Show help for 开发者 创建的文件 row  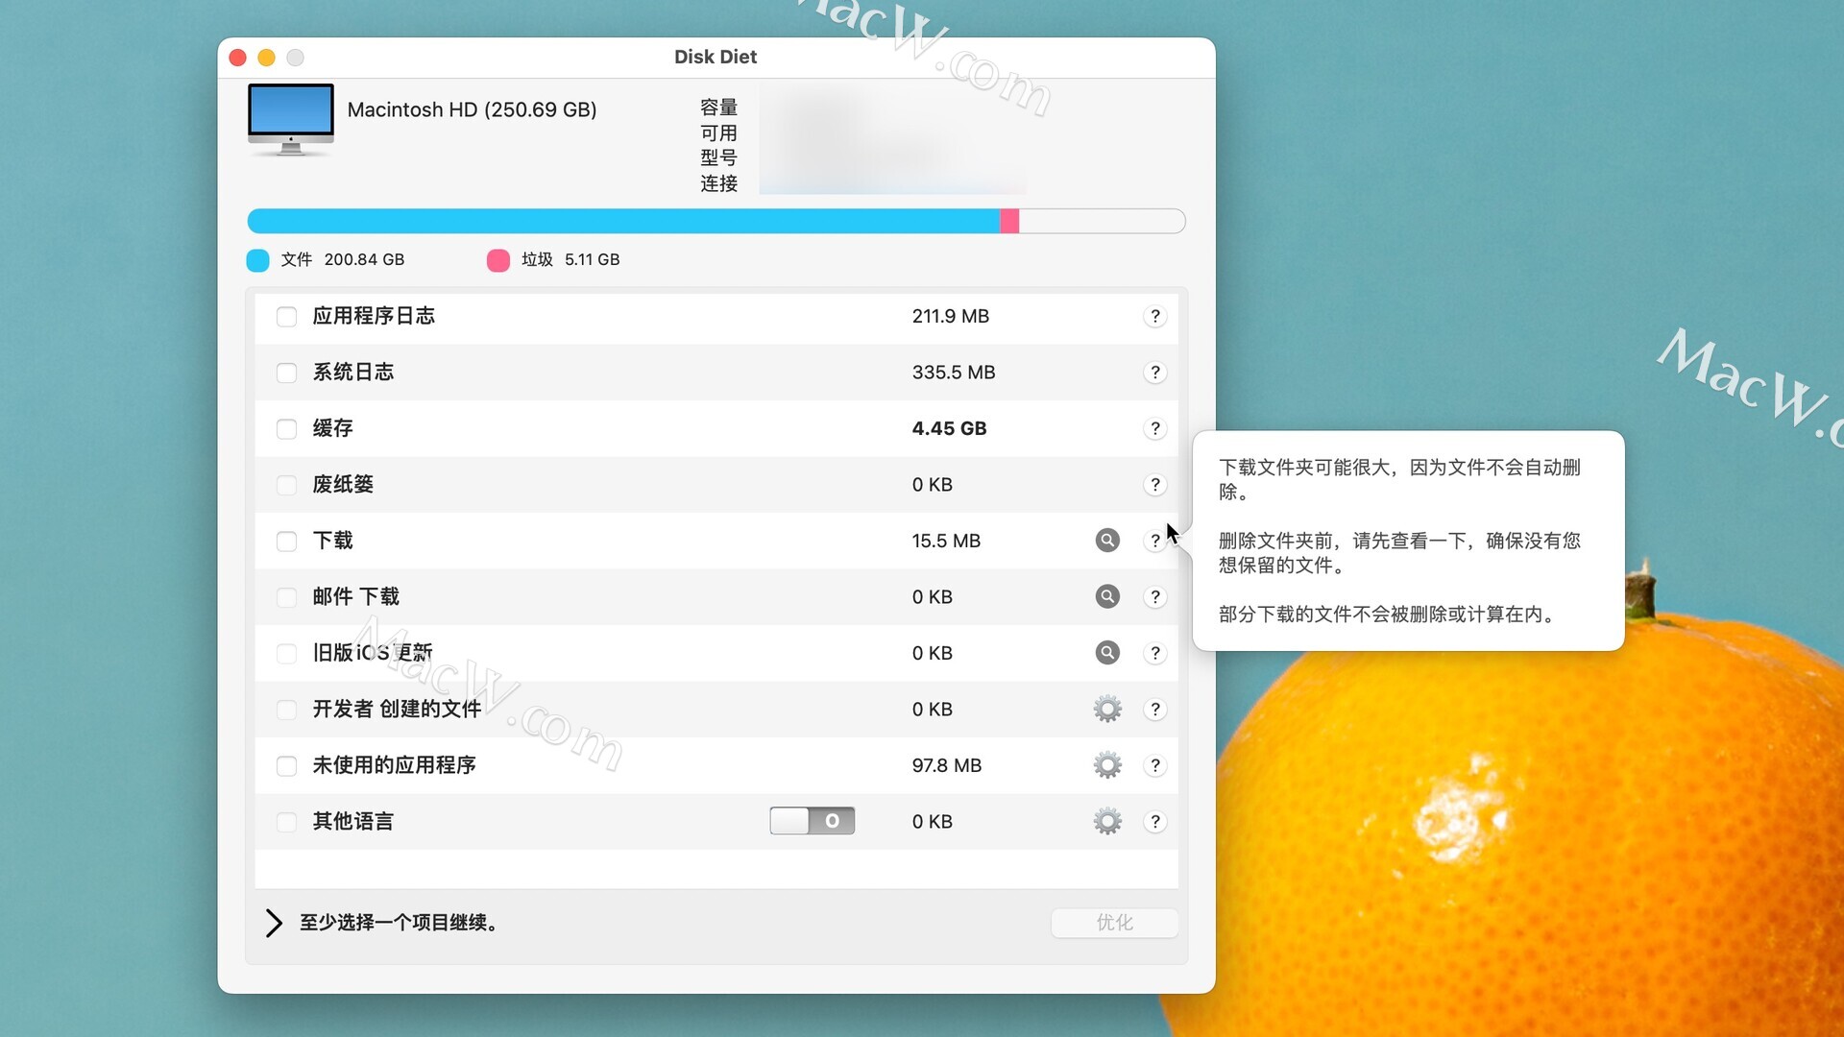coord(1155,710)
